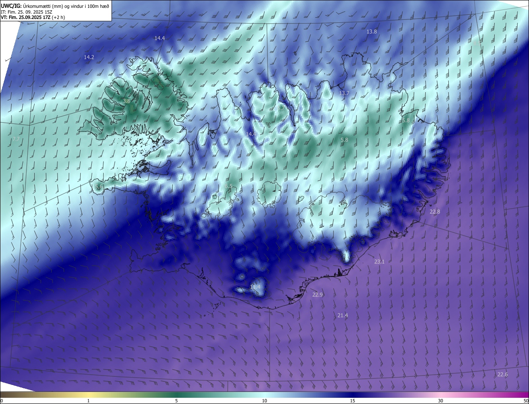
Task: Click the 13.8 value on the map
Action: 372,32
